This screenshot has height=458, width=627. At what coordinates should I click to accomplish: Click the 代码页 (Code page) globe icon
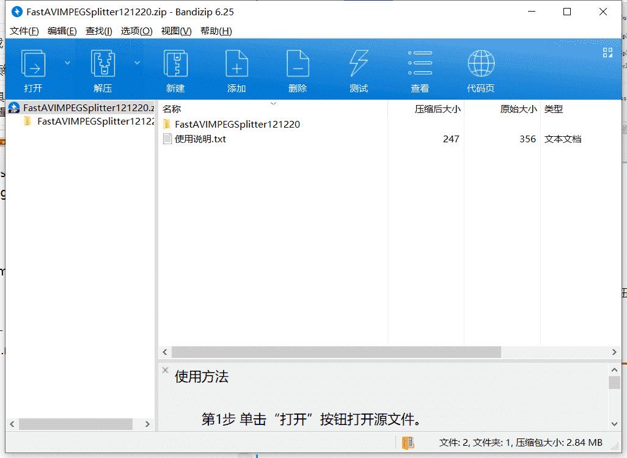pyautogui.click(x=481, y=63)
